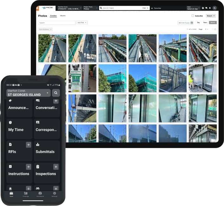Switch to the Albums tab
224x206 pixels.
[x=63, y=16]
